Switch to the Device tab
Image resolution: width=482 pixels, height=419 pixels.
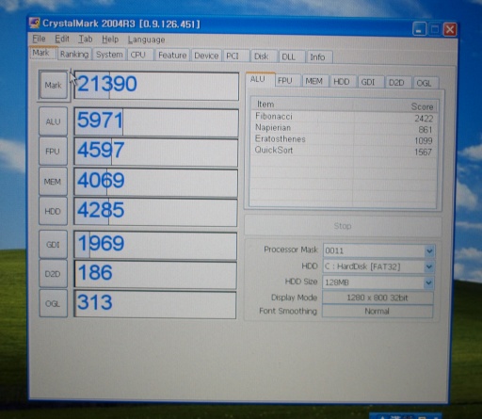click(206, 56)
